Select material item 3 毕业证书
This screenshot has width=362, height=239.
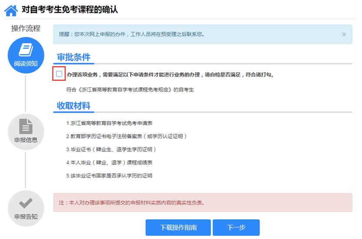(x=111, y=149)
